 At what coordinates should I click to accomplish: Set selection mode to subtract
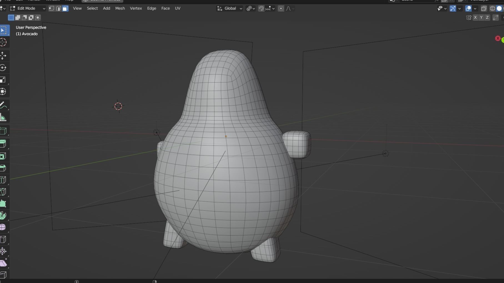coord(24,17)
